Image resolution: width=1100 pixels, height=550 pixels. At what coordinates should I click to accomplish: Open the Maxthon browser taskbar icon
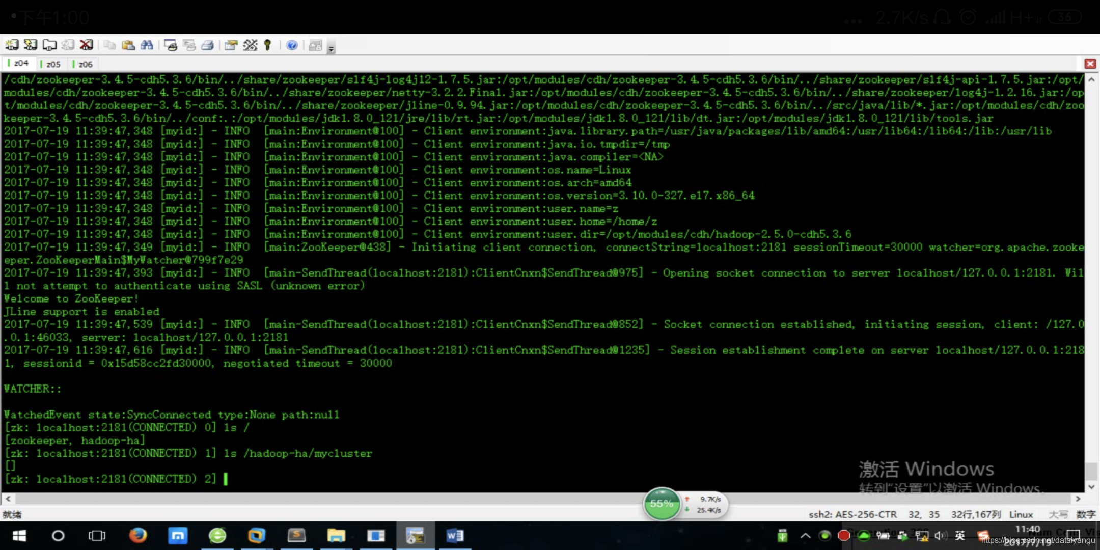tap(178, 536)
